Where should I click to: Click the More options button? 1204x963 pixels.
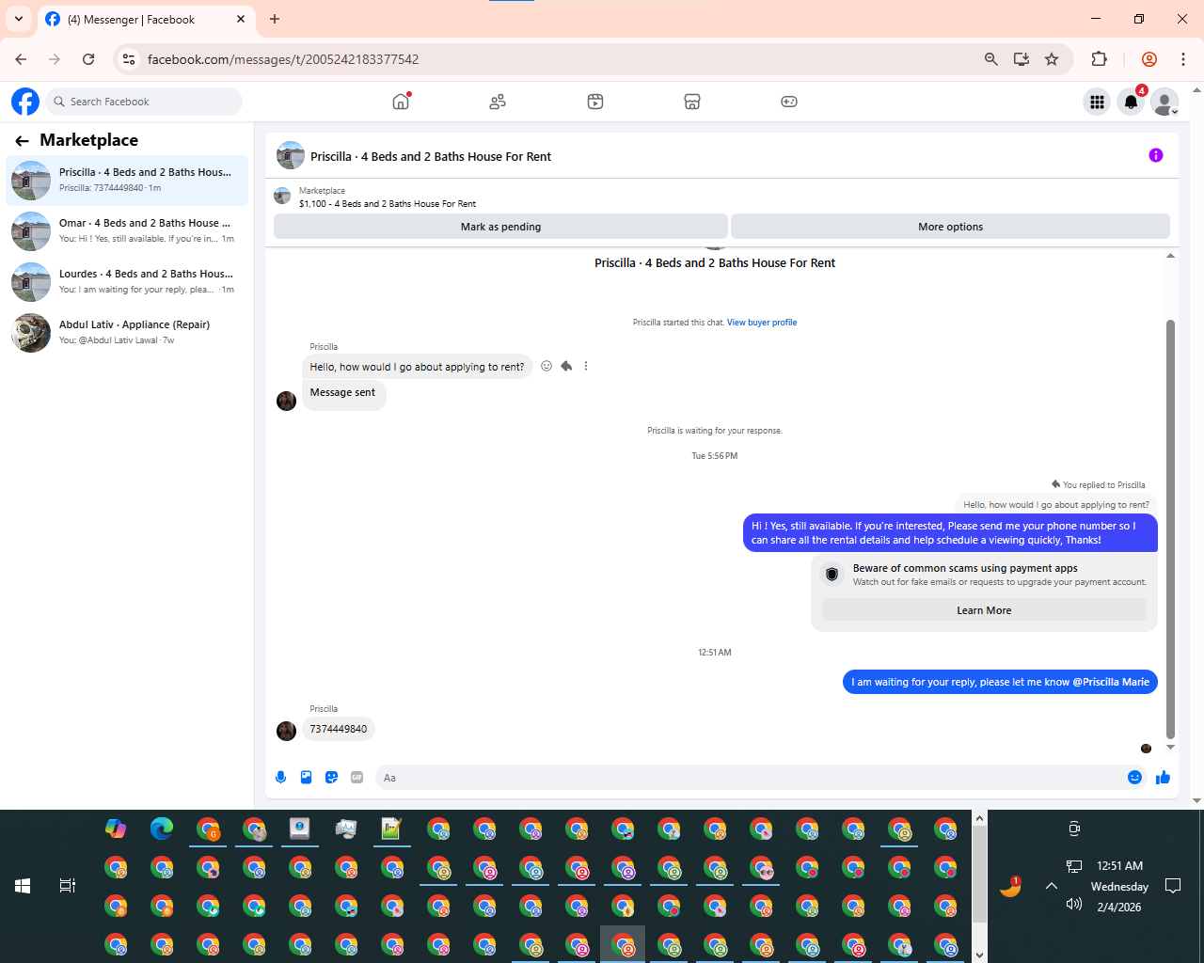[950, 227]
